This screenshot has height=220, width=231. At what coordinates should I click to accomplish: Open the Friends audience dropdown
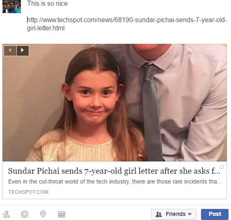(x=173, y=214)
